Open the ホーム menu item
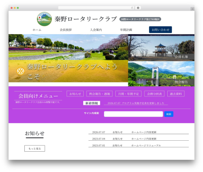 click(x=37, y=30)
